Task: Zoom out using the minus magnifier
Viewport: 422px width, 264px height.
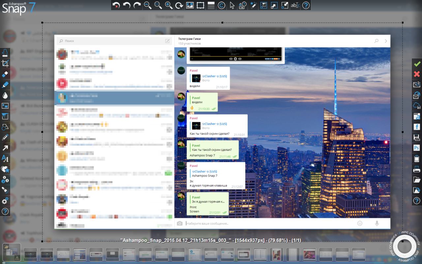Action: tap(148, 5)
